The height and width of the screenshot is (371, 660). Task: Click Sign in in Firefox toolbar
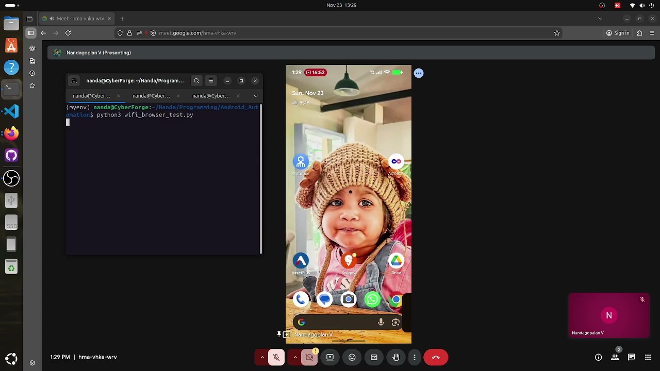click(x=618, y=33)
